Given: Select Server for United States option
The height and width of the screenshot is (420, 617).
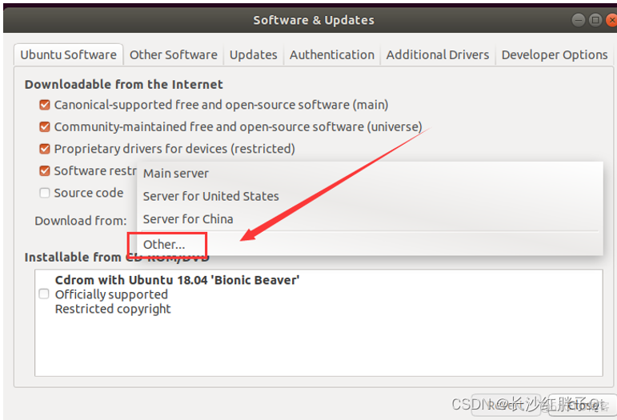Looking at the screenshot, I should (x=210, y=196).
